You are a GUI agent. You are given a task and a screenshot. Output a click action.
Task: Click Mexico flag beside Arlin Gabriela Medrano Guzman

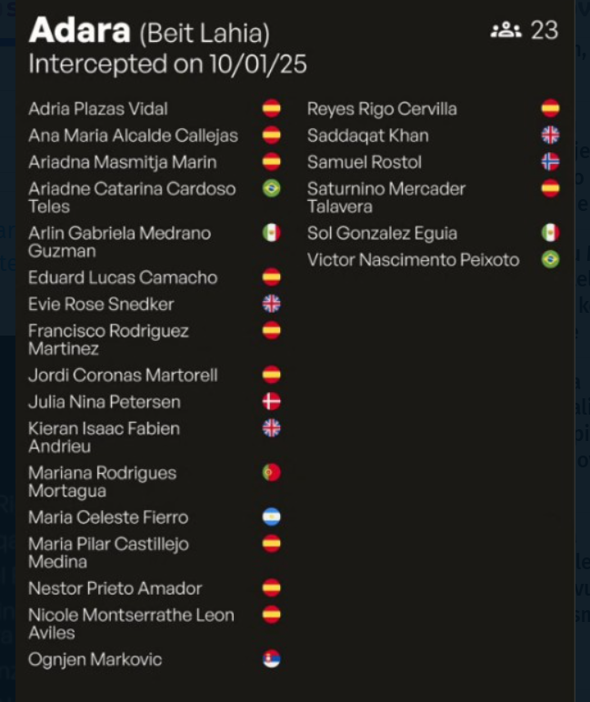pos(271,234)
